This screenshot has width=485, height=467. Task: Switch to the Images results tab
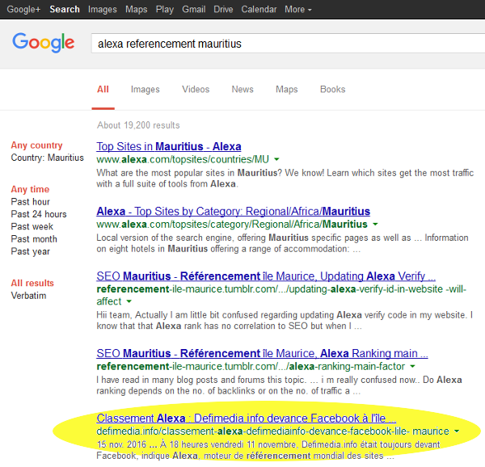tap(145, 90)
